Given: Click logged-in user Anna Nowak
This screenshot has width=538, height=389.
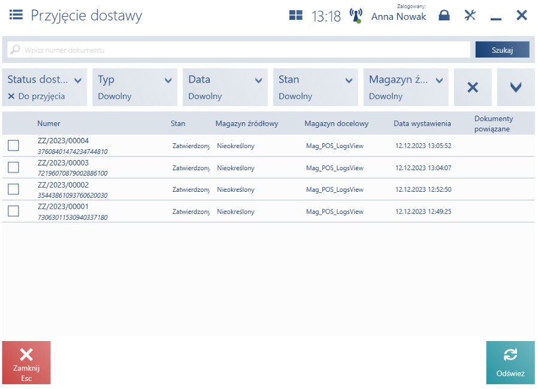Looking at the screenshot, I should [398, 16].
